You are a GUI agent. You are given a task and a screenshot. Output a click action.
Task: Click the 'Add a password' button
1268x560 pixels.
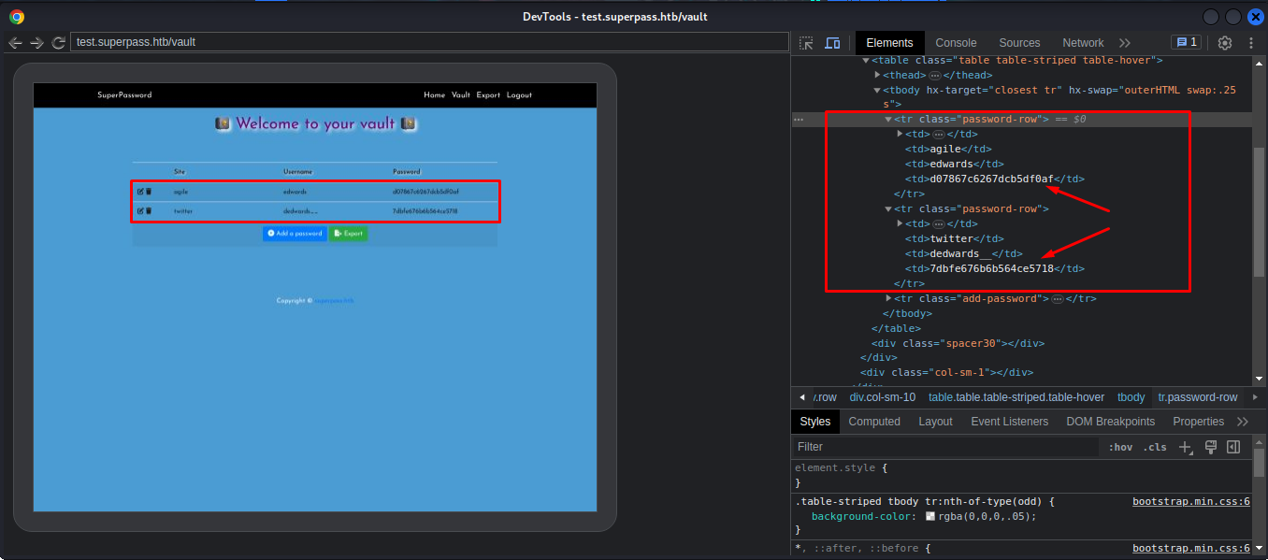pyautogui.click(x=295, y=234)
